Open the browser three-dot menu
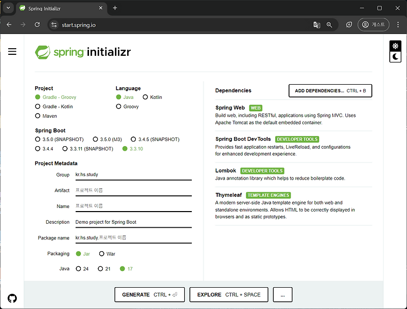The height and width of the screenshot is (309, 407). point(398,24)
